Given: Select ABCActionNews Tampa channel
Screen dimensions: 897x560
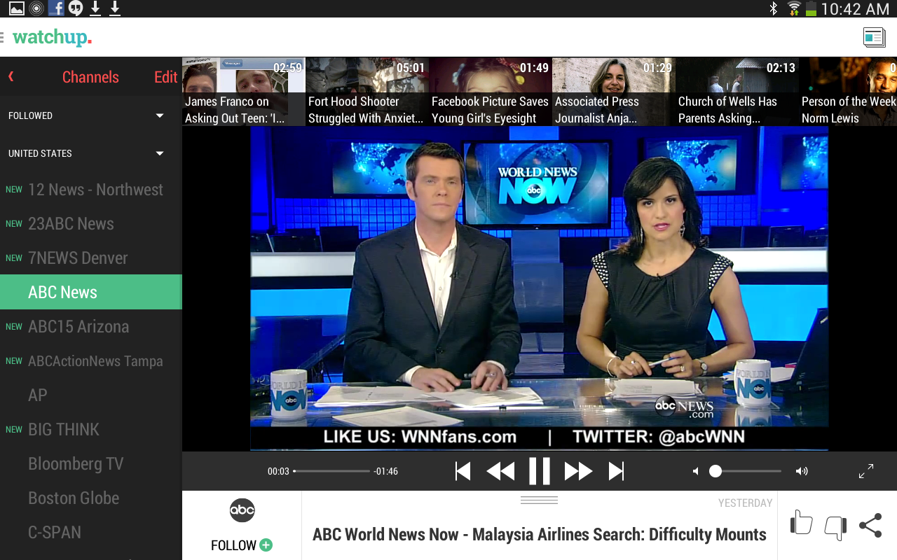Looking at the screenshot, I should [91, 361].
